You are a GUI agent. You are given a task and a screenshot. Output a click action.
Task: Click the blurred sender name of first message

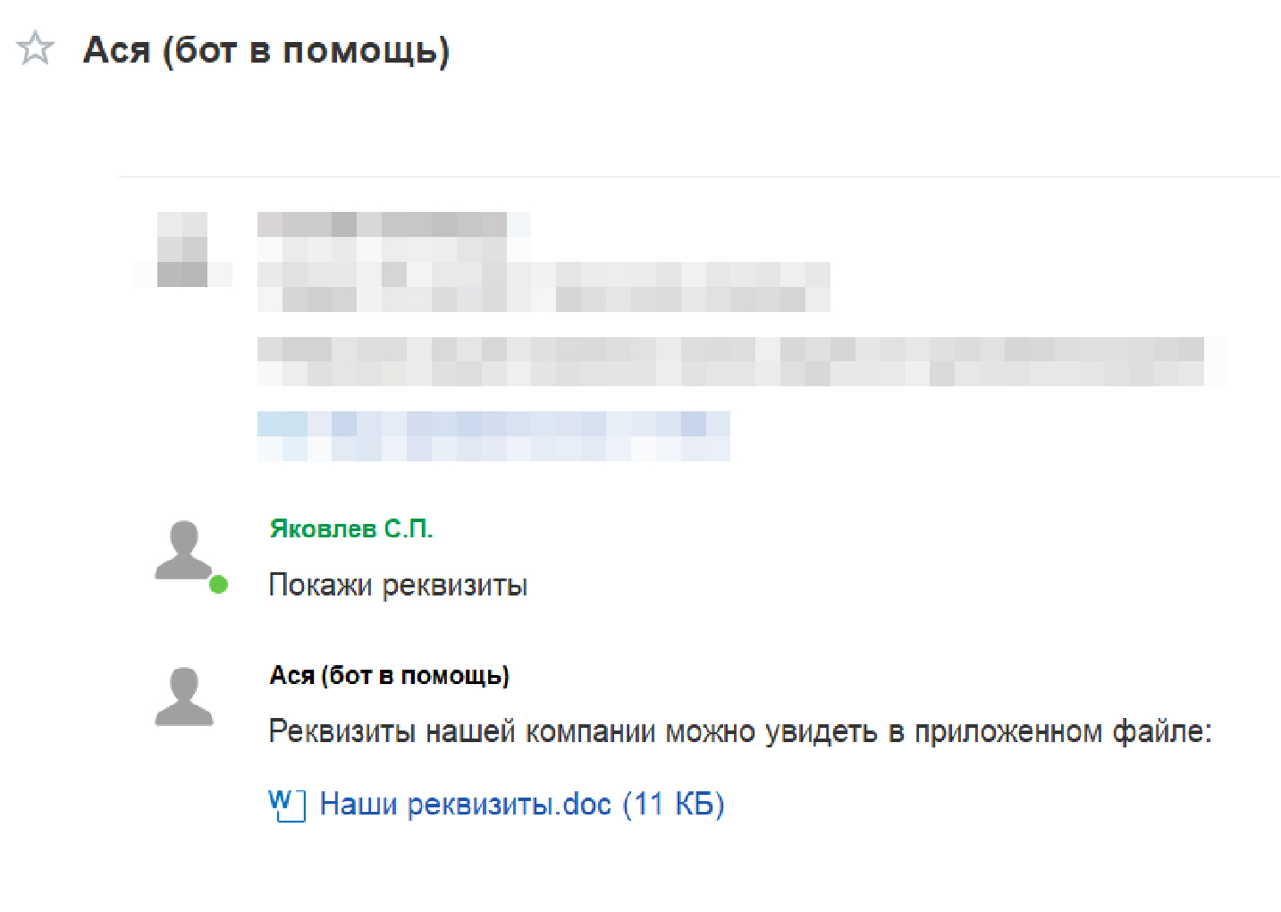click(x=393, y=224)
